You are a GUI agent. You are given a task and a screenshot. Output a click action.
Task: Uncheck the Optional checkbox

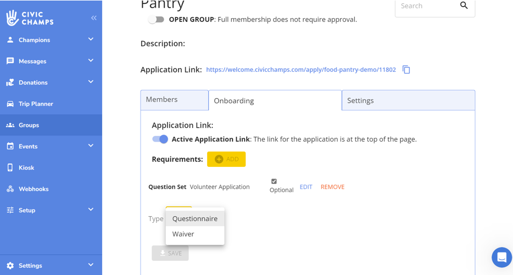tap(274, 181)
